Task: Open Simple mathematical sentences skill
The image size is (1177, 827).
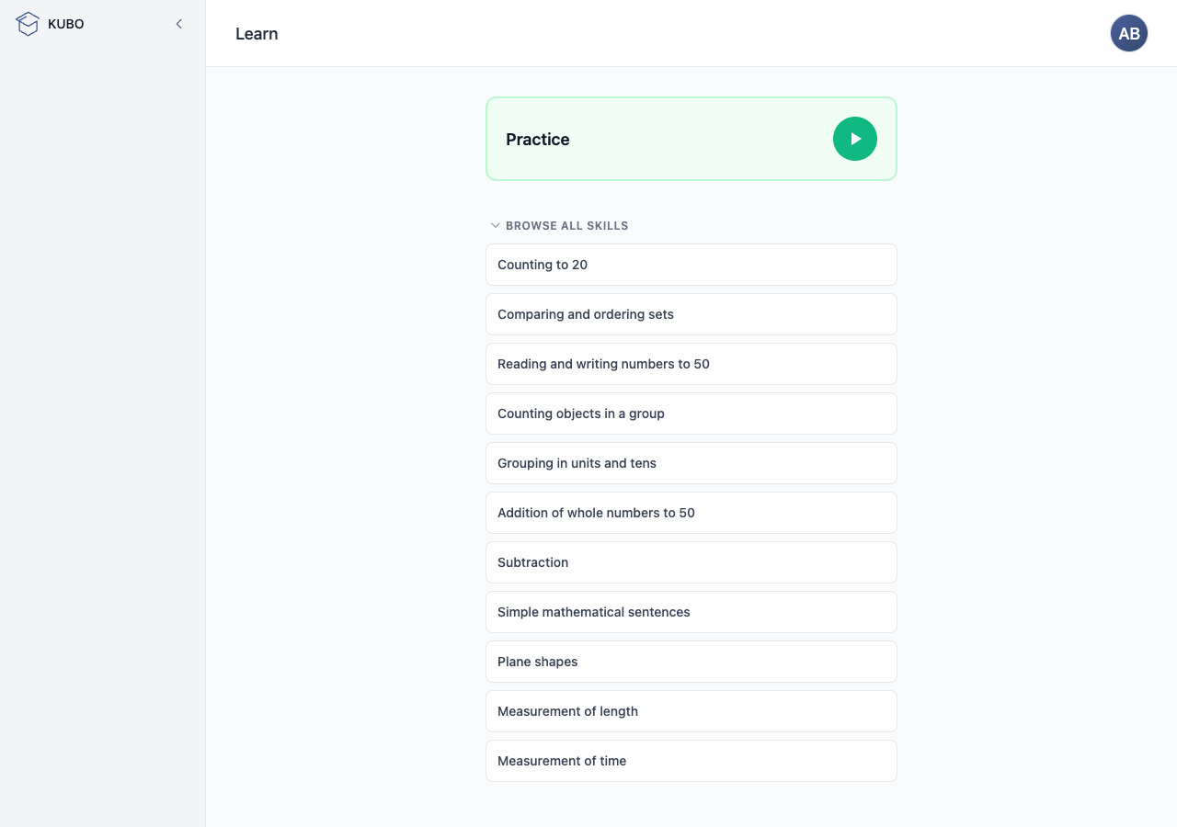Action: (x=691, y=612)
